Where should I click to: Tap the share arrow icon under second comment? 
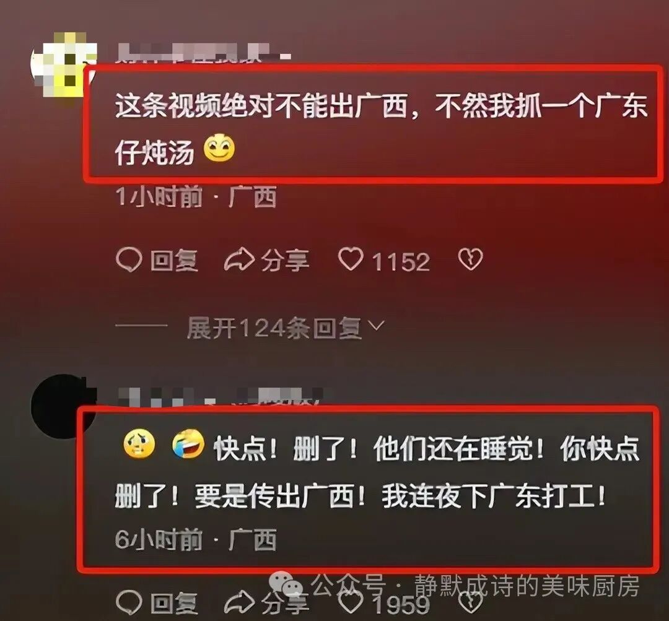(239, 602)
